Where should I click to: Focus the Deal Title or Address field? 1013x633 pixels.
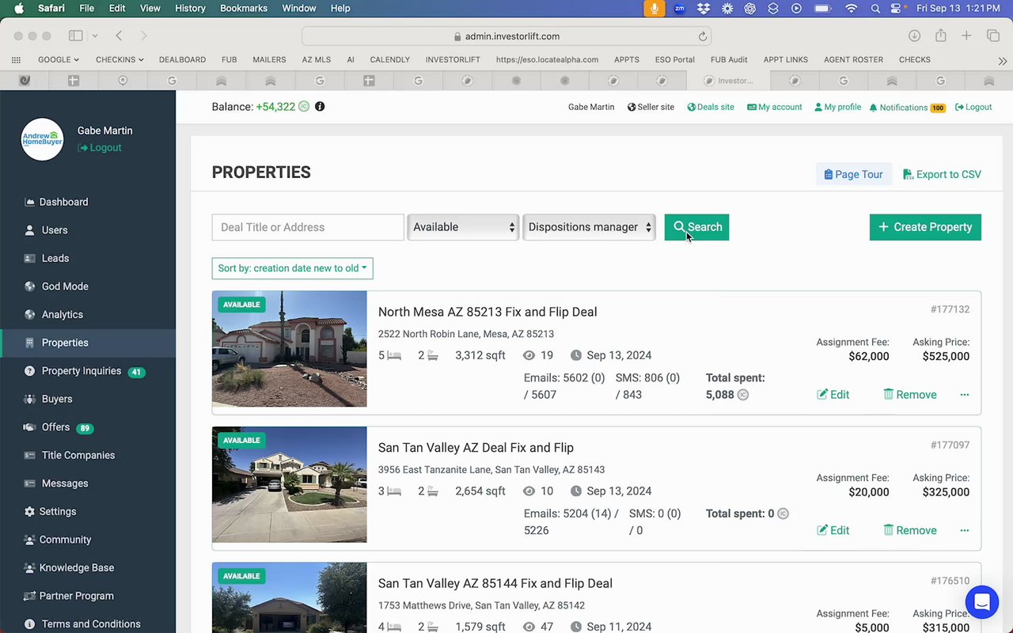tap(308, 227)
